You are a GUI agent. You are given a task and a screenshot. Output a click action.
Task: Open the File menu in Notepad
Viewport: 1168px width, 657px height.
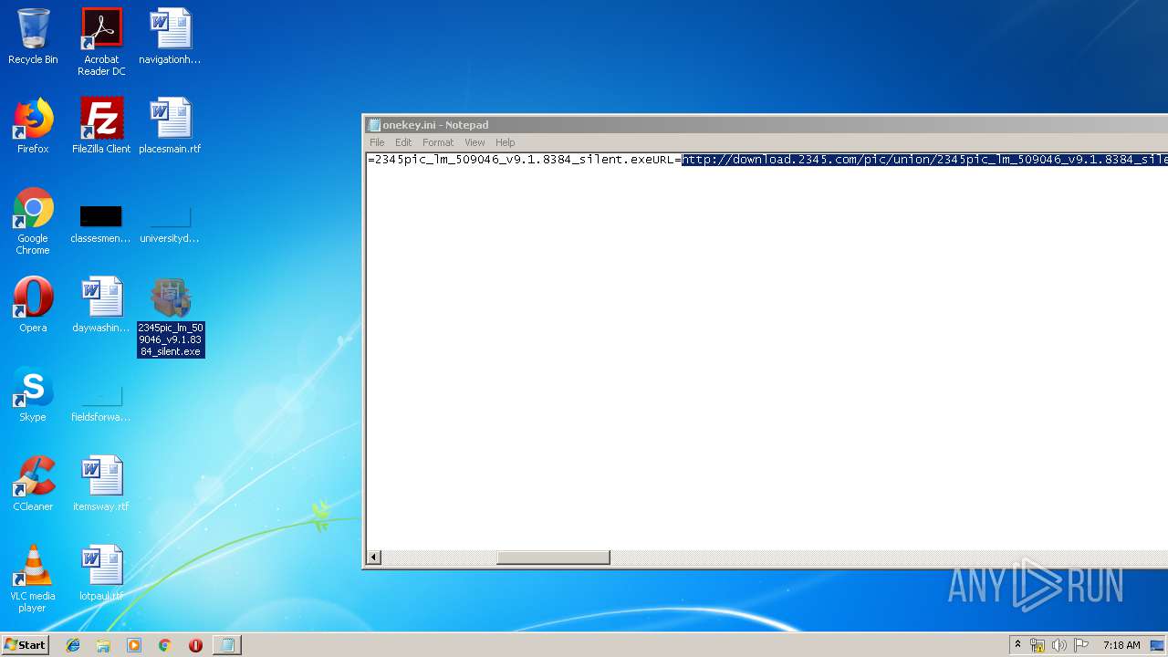pos(377,142)
